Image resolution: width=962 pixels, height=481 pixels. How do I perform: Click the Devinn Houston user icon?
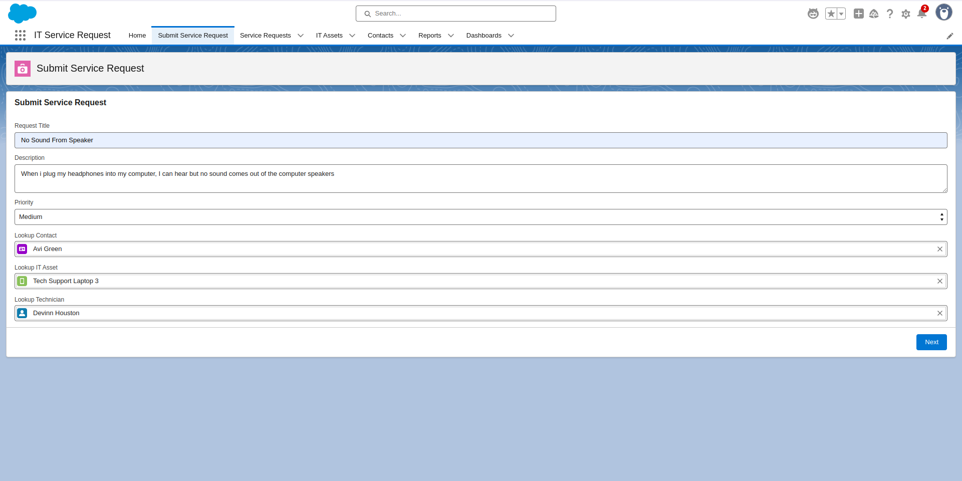22,313
